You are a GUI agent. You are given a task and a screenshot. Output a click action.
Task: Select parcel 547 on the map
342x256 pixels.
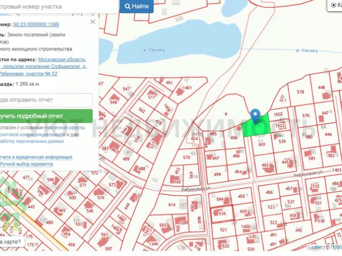coord(126,89)
